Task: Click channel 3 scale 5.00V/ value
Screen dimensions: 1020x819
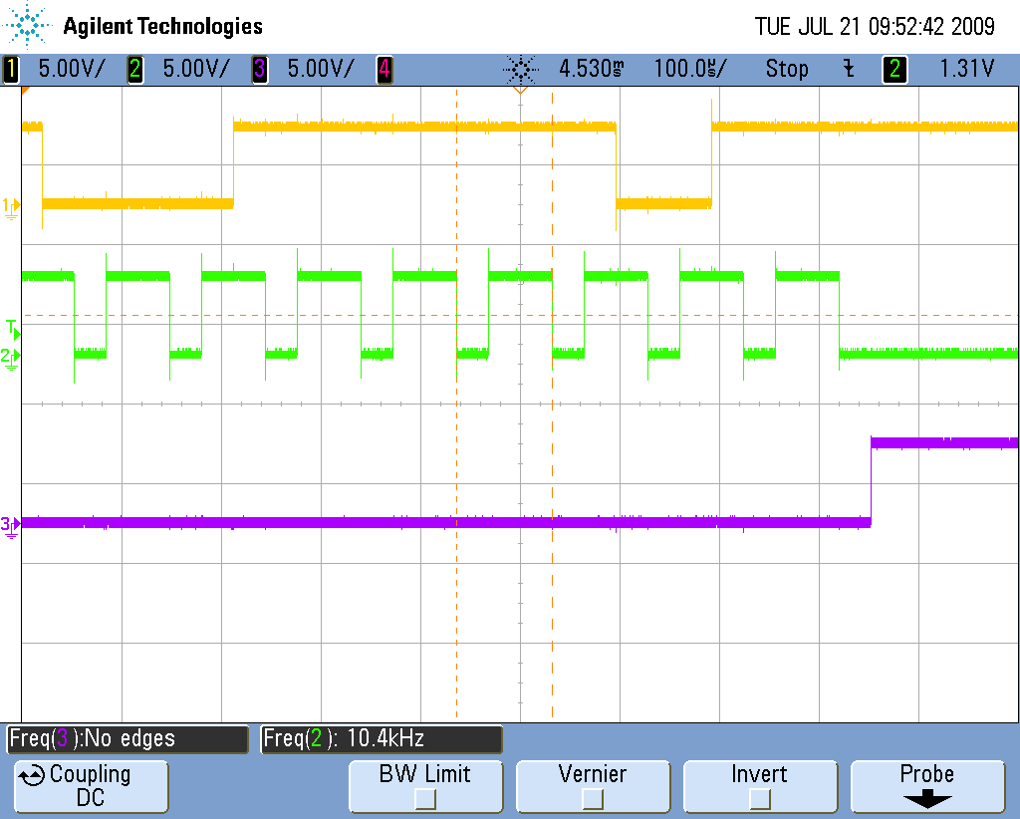Action: pyautogui.click(x=321, y=69)
